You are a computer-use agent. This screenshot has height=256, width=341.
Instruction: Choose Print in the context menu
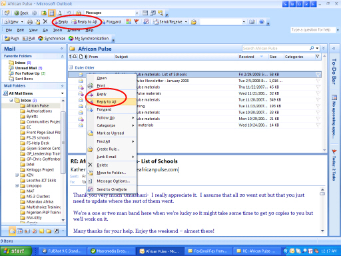pyautogui.click(x=111, y=85)
